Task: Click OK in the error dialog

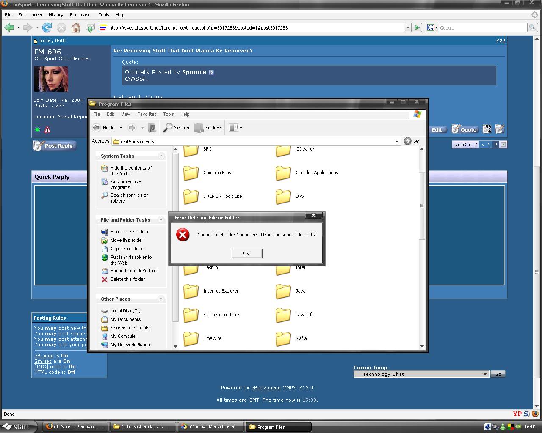Action: (x=246, y=253)
